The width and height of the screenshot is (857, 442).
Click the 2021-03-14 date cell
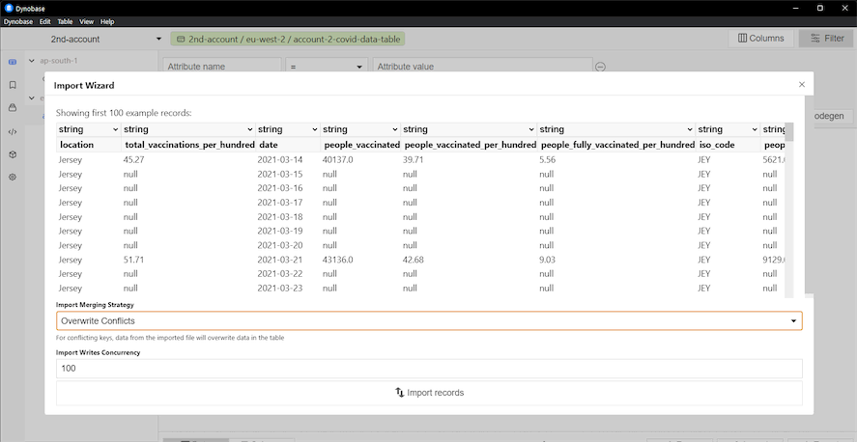(x=280, y=160)
